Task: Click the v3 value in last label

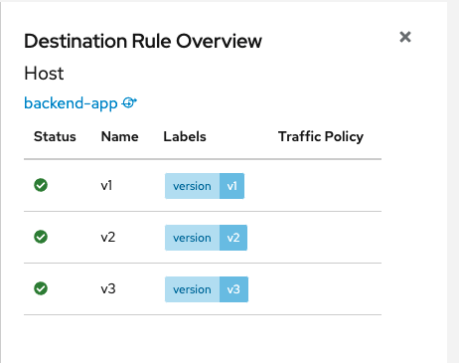Action: (x=233, y=289)
